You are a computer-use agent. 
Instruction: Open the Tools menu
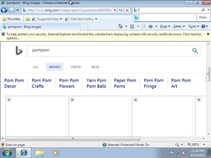(x=194, y=27)
